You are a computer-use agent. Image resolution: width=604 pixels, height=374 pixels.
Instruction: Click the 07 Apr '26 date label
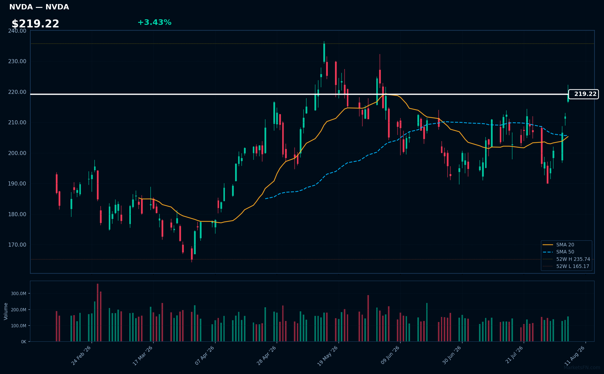204,356
